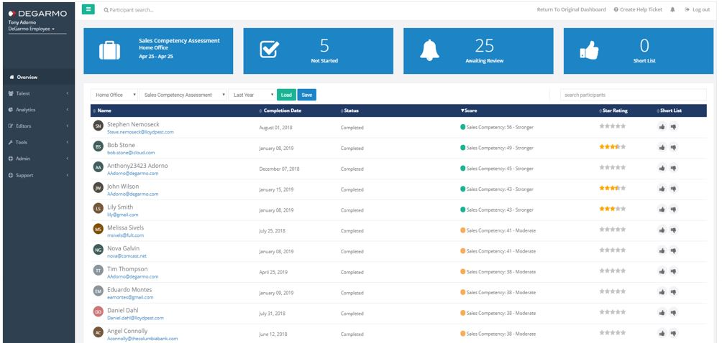Change Bob Stone's star rating
This screenshot has height=343, width=722.
click(613, 147)
